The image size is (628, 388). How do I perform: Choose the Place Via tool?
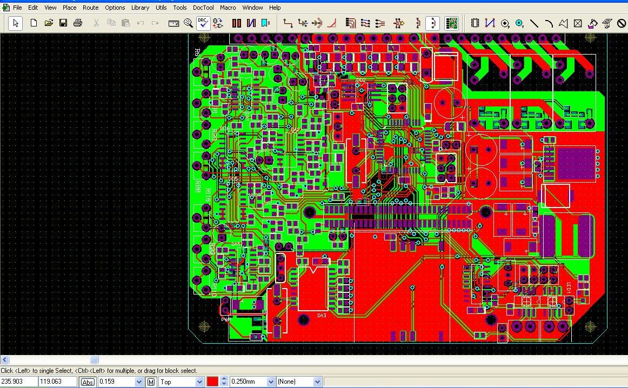[x=519, y=23]
